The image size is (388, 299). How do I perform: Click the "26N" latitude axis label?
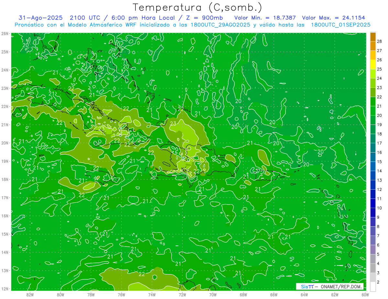[5, 34]
